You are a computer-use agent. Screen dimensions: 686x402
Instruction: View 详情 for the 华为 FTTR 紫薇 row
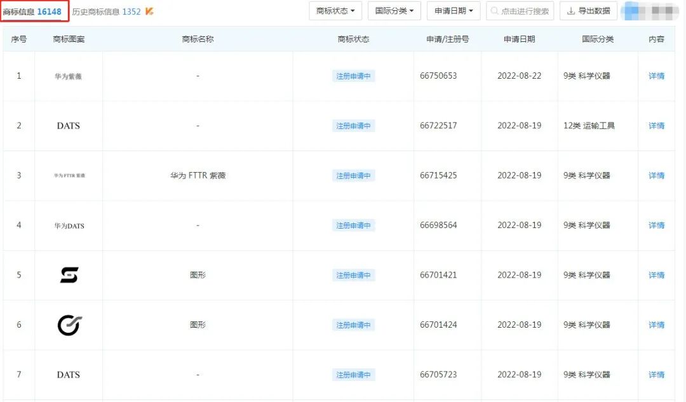656,175
